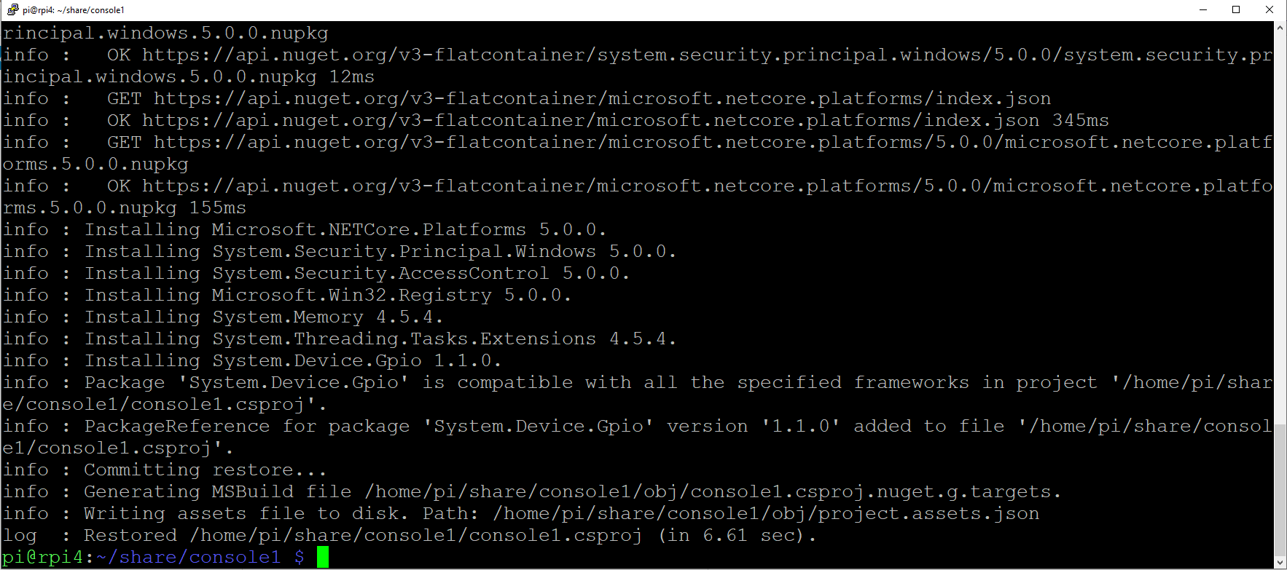Click the PackageReference version 1.1.0 text
This screenshot has width=1287, height=570.
click(x=802, y=426)
